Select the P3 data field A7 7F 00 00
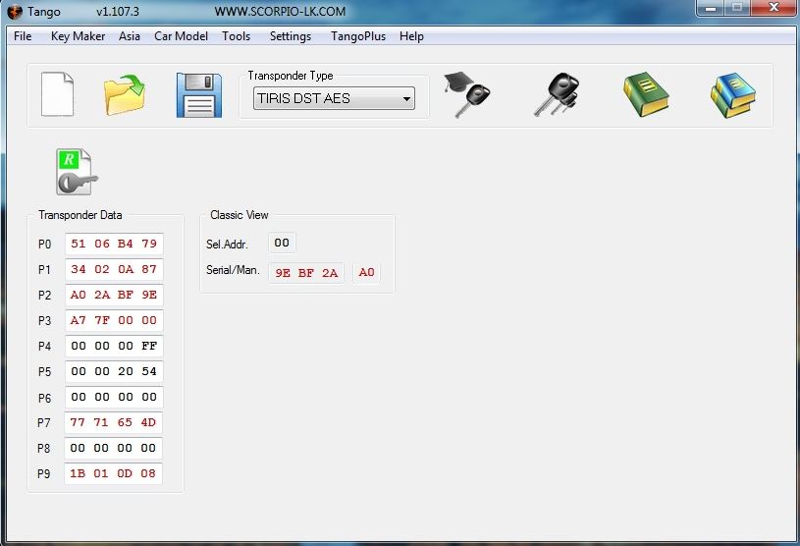800x546 pixels. point(114,320)
